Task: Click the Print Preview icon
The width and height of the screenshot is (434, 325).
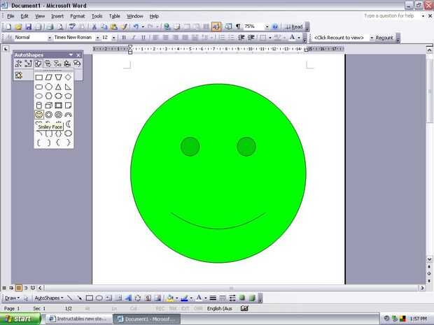Action: [x=60, y=27]
